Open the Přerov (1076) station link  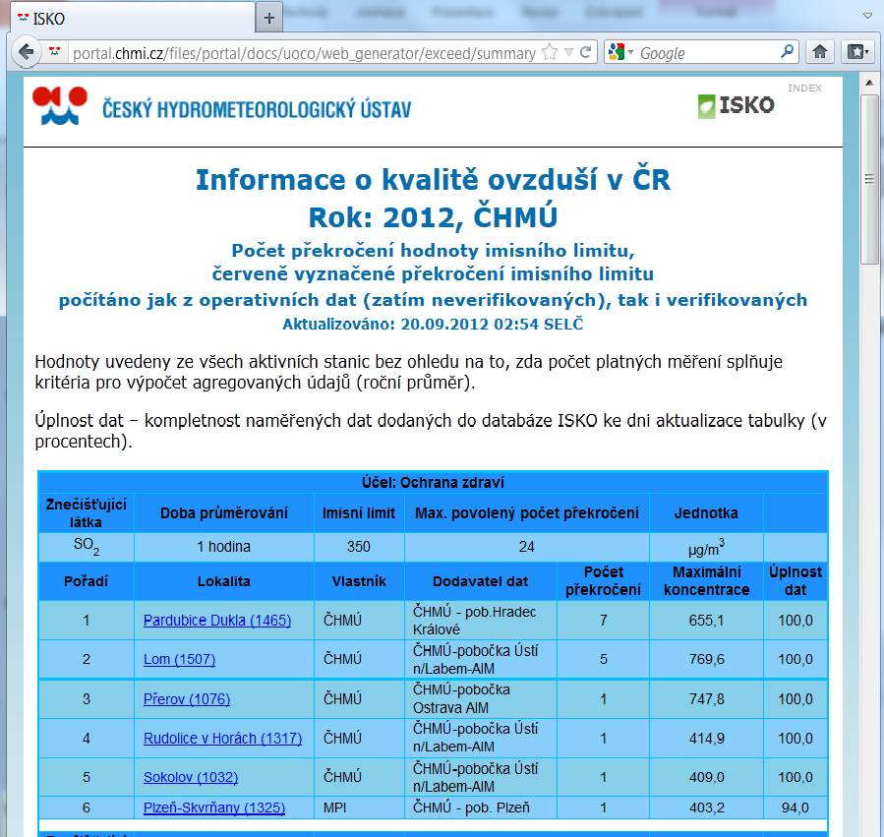coord(187,699)
